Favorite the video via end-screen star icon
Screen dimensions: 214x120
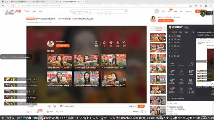pyautogui.click(x=118, y=43)
